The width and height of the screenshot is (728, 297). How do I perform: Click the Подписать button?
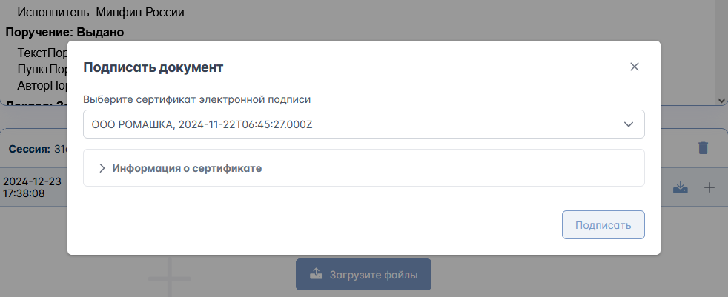(603, 225)
